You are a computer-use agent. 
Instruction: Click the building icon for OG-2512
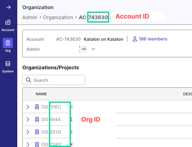click(37, 132)
